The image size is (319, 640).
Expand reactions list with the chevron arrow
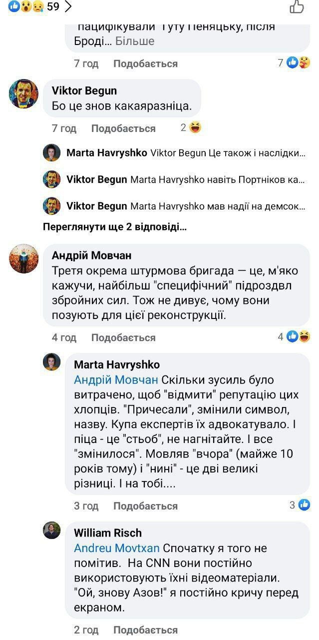point(68,6)
